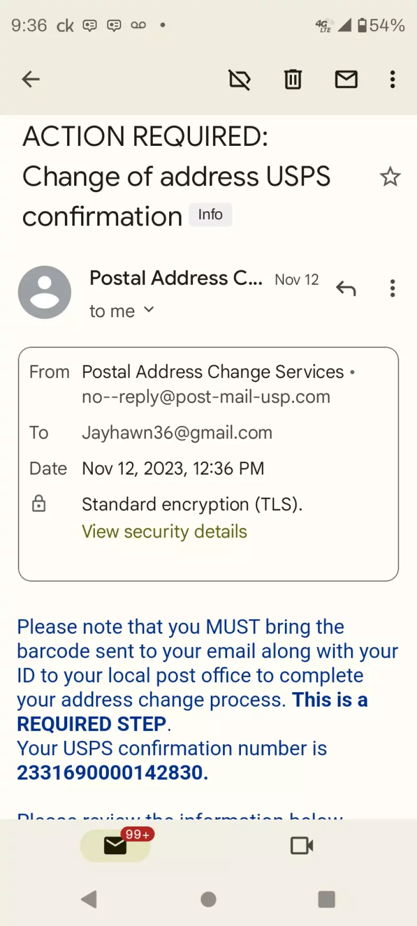Screen dimensions: 417x926
Task: Star the ACTION REQUIRED email
Action: pos(390,176)
